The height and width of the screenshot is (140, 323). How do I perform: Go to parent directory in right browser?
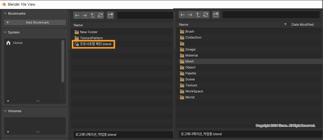point(198,15)
